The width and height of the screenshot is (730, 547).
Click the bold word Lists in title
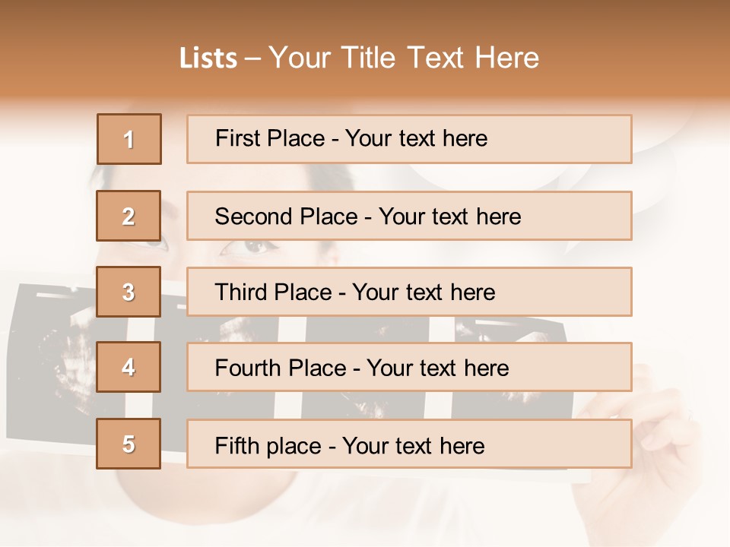pyautogui.click(x=208, y=58)
